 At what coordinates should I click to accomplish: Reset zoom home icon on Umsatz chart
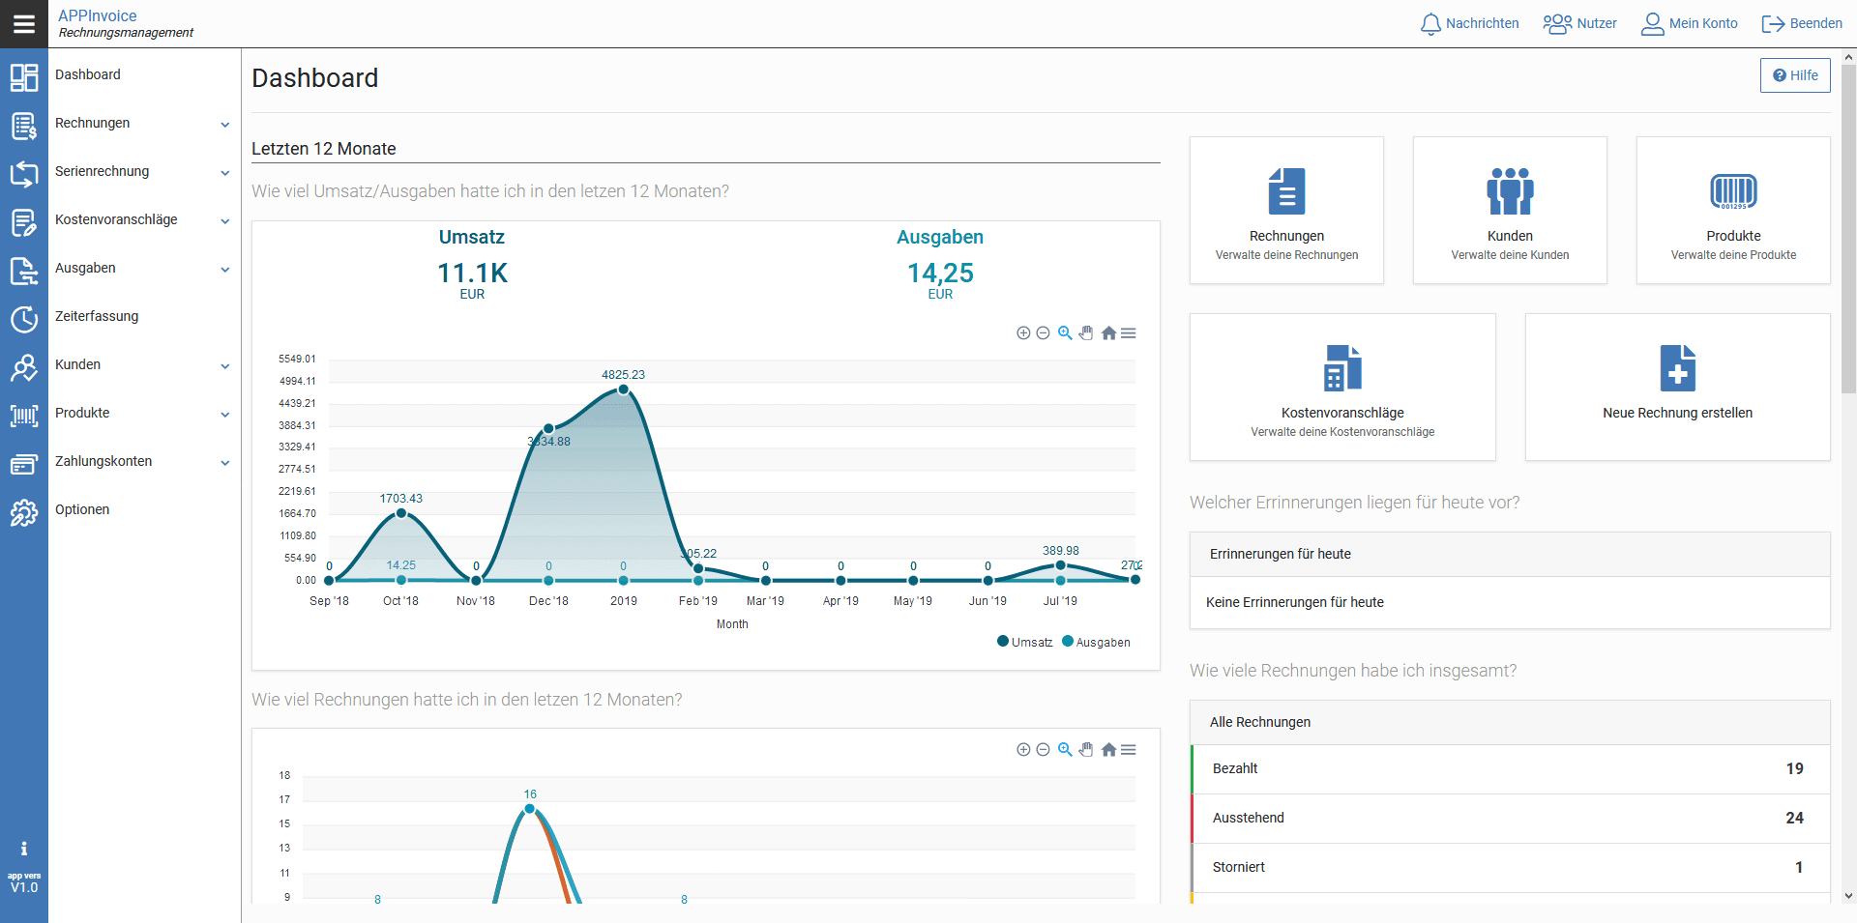point(1108,332)
